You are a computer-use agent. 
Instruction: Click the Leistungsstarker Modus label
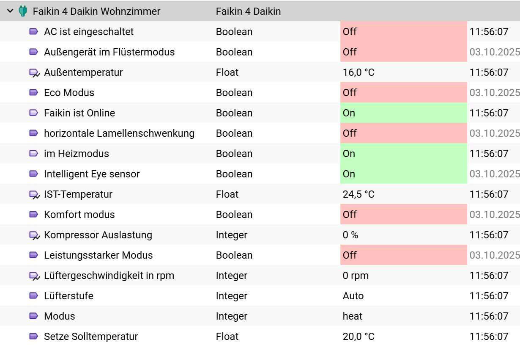coord(98,255)
